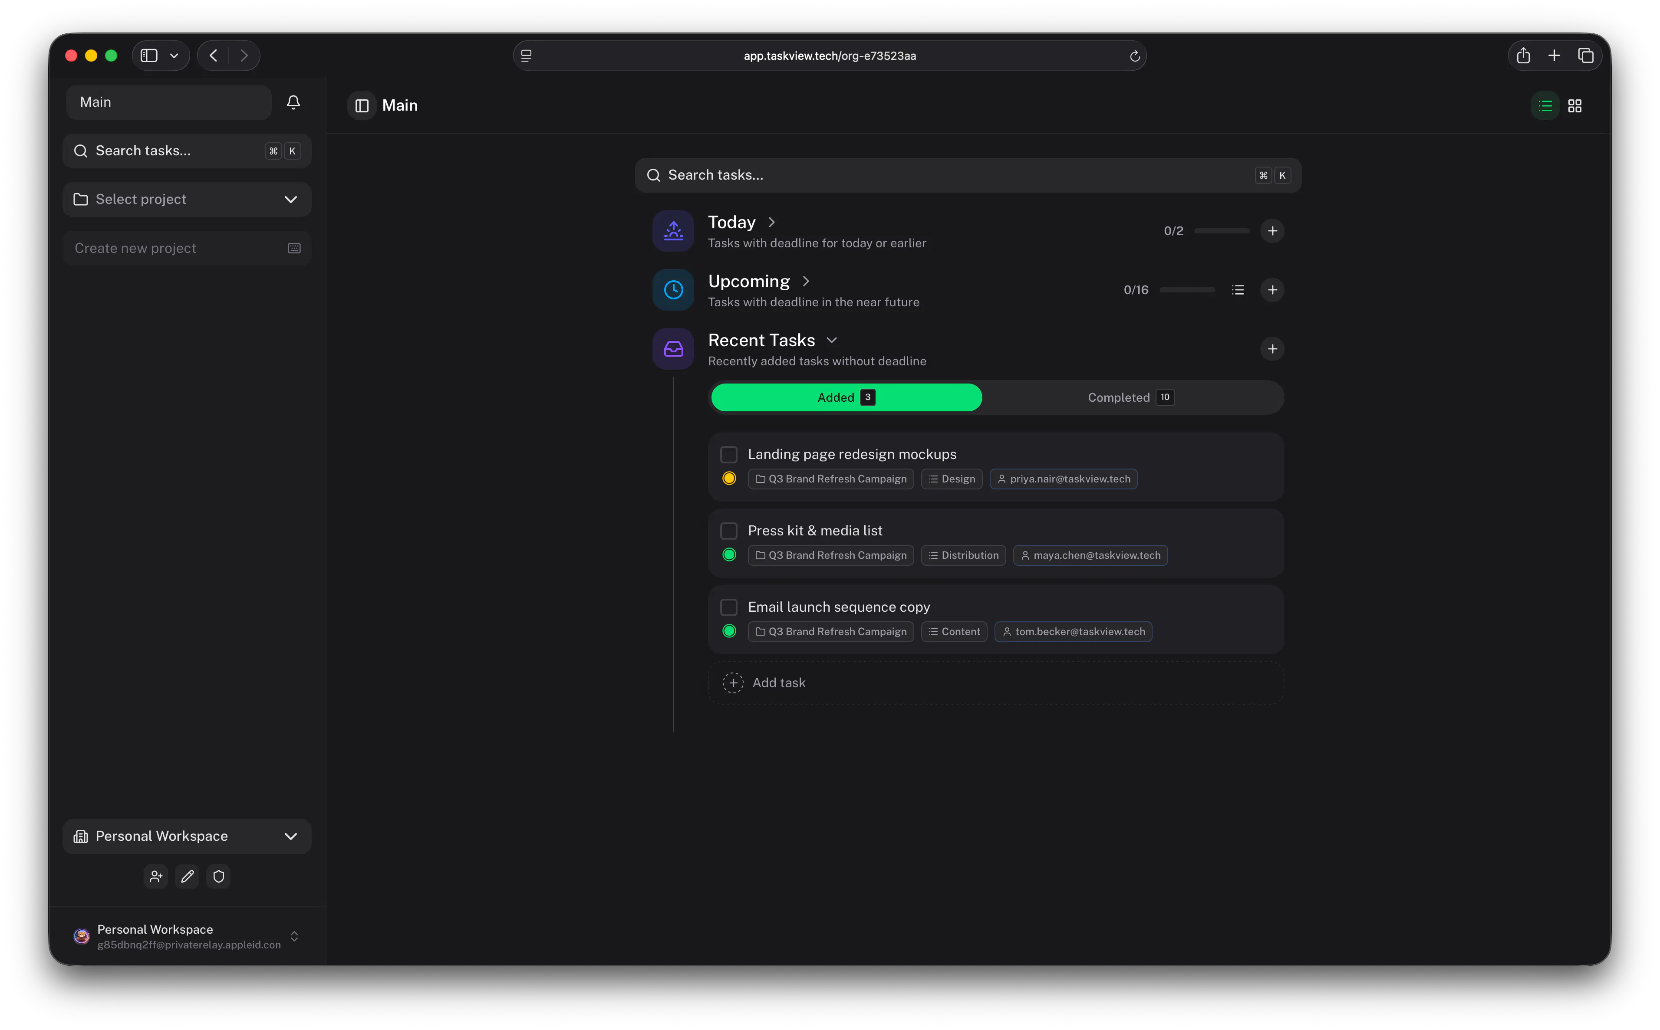Screen dimensions: 1660x1030
Task: Click the Upcoming clock icon
Action: (673, 290)
